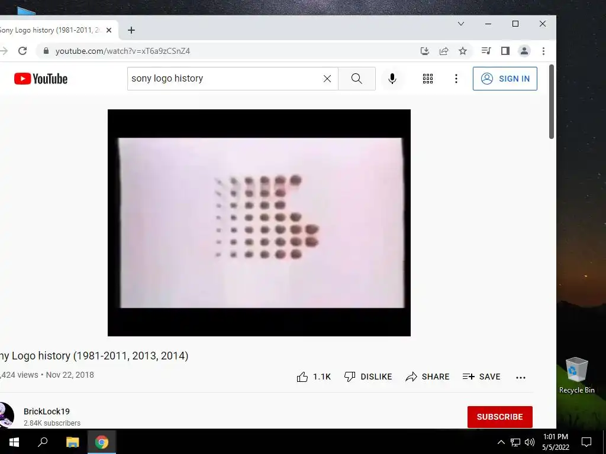Click the Chrome taskbar icon
The width and height of the screenshot is (606, 454).
[x=102, y=442]
